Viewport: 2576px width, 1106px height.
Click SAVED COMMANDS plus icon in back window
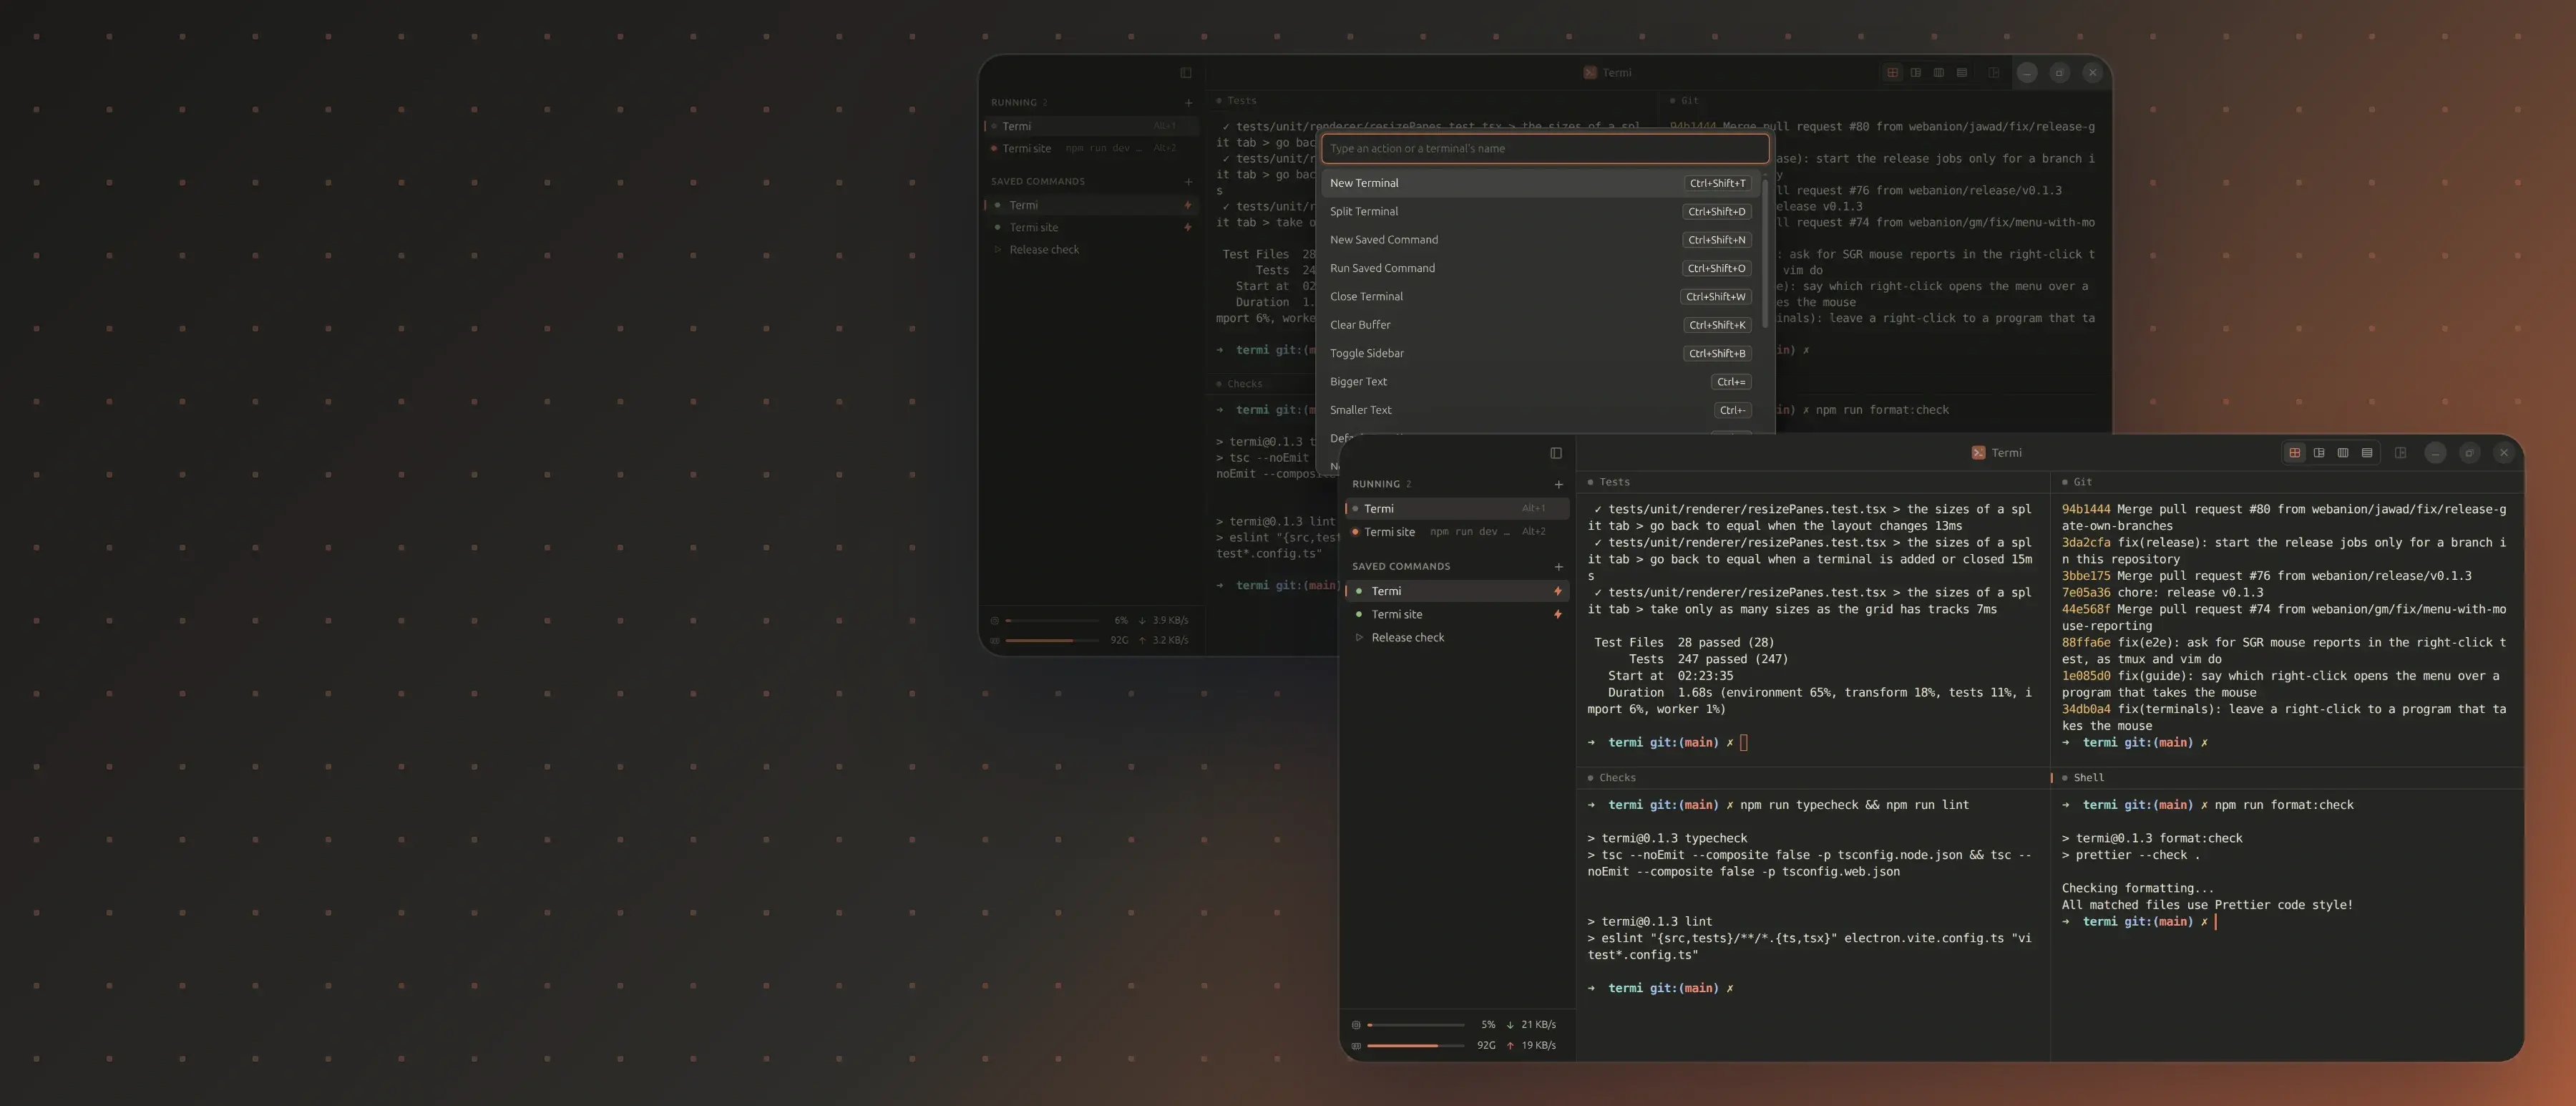[x=1188, y=182]
